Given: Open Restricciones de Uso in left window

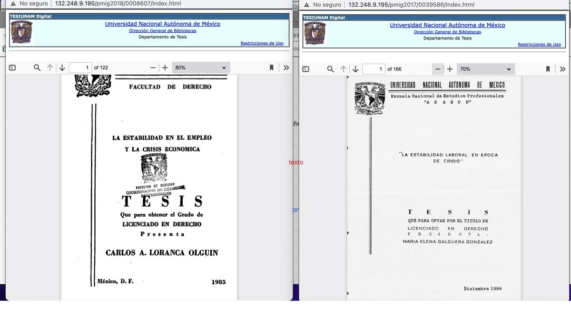Looking at the screenshot, I should click(x=262, y=43).
